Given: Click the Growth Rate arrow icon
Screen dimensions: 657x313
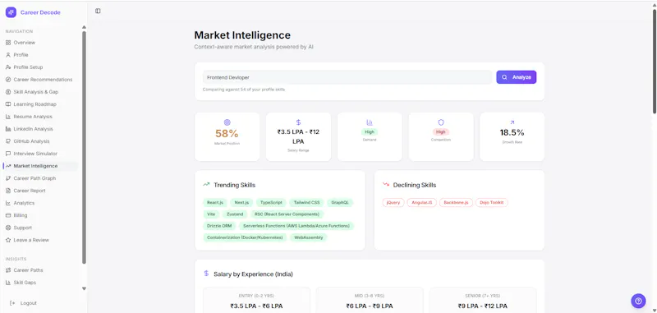Looking at the screenshot, I should [x=512, y=122].
